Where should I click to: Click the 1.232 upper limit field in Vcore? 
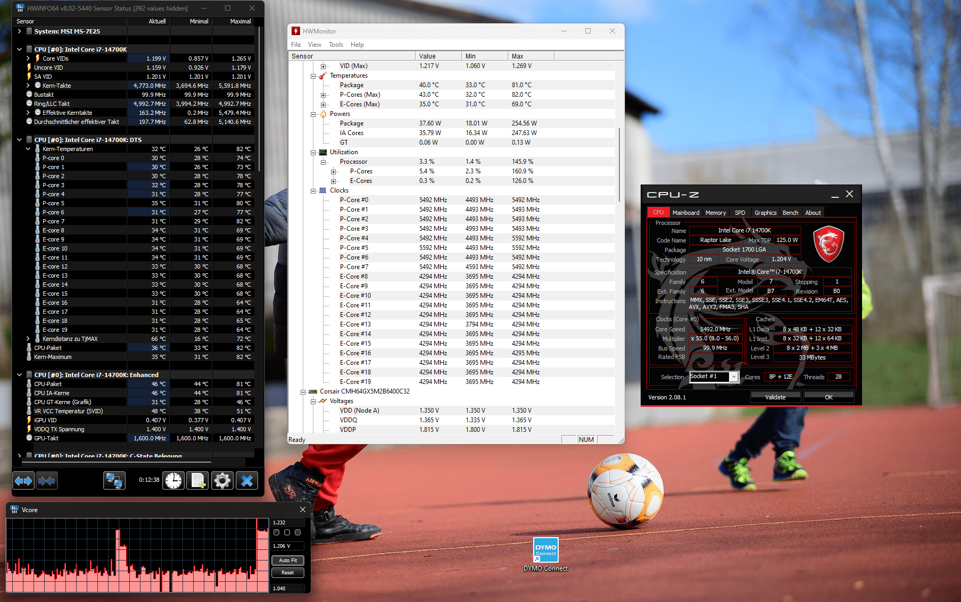[x=288, y=523]
